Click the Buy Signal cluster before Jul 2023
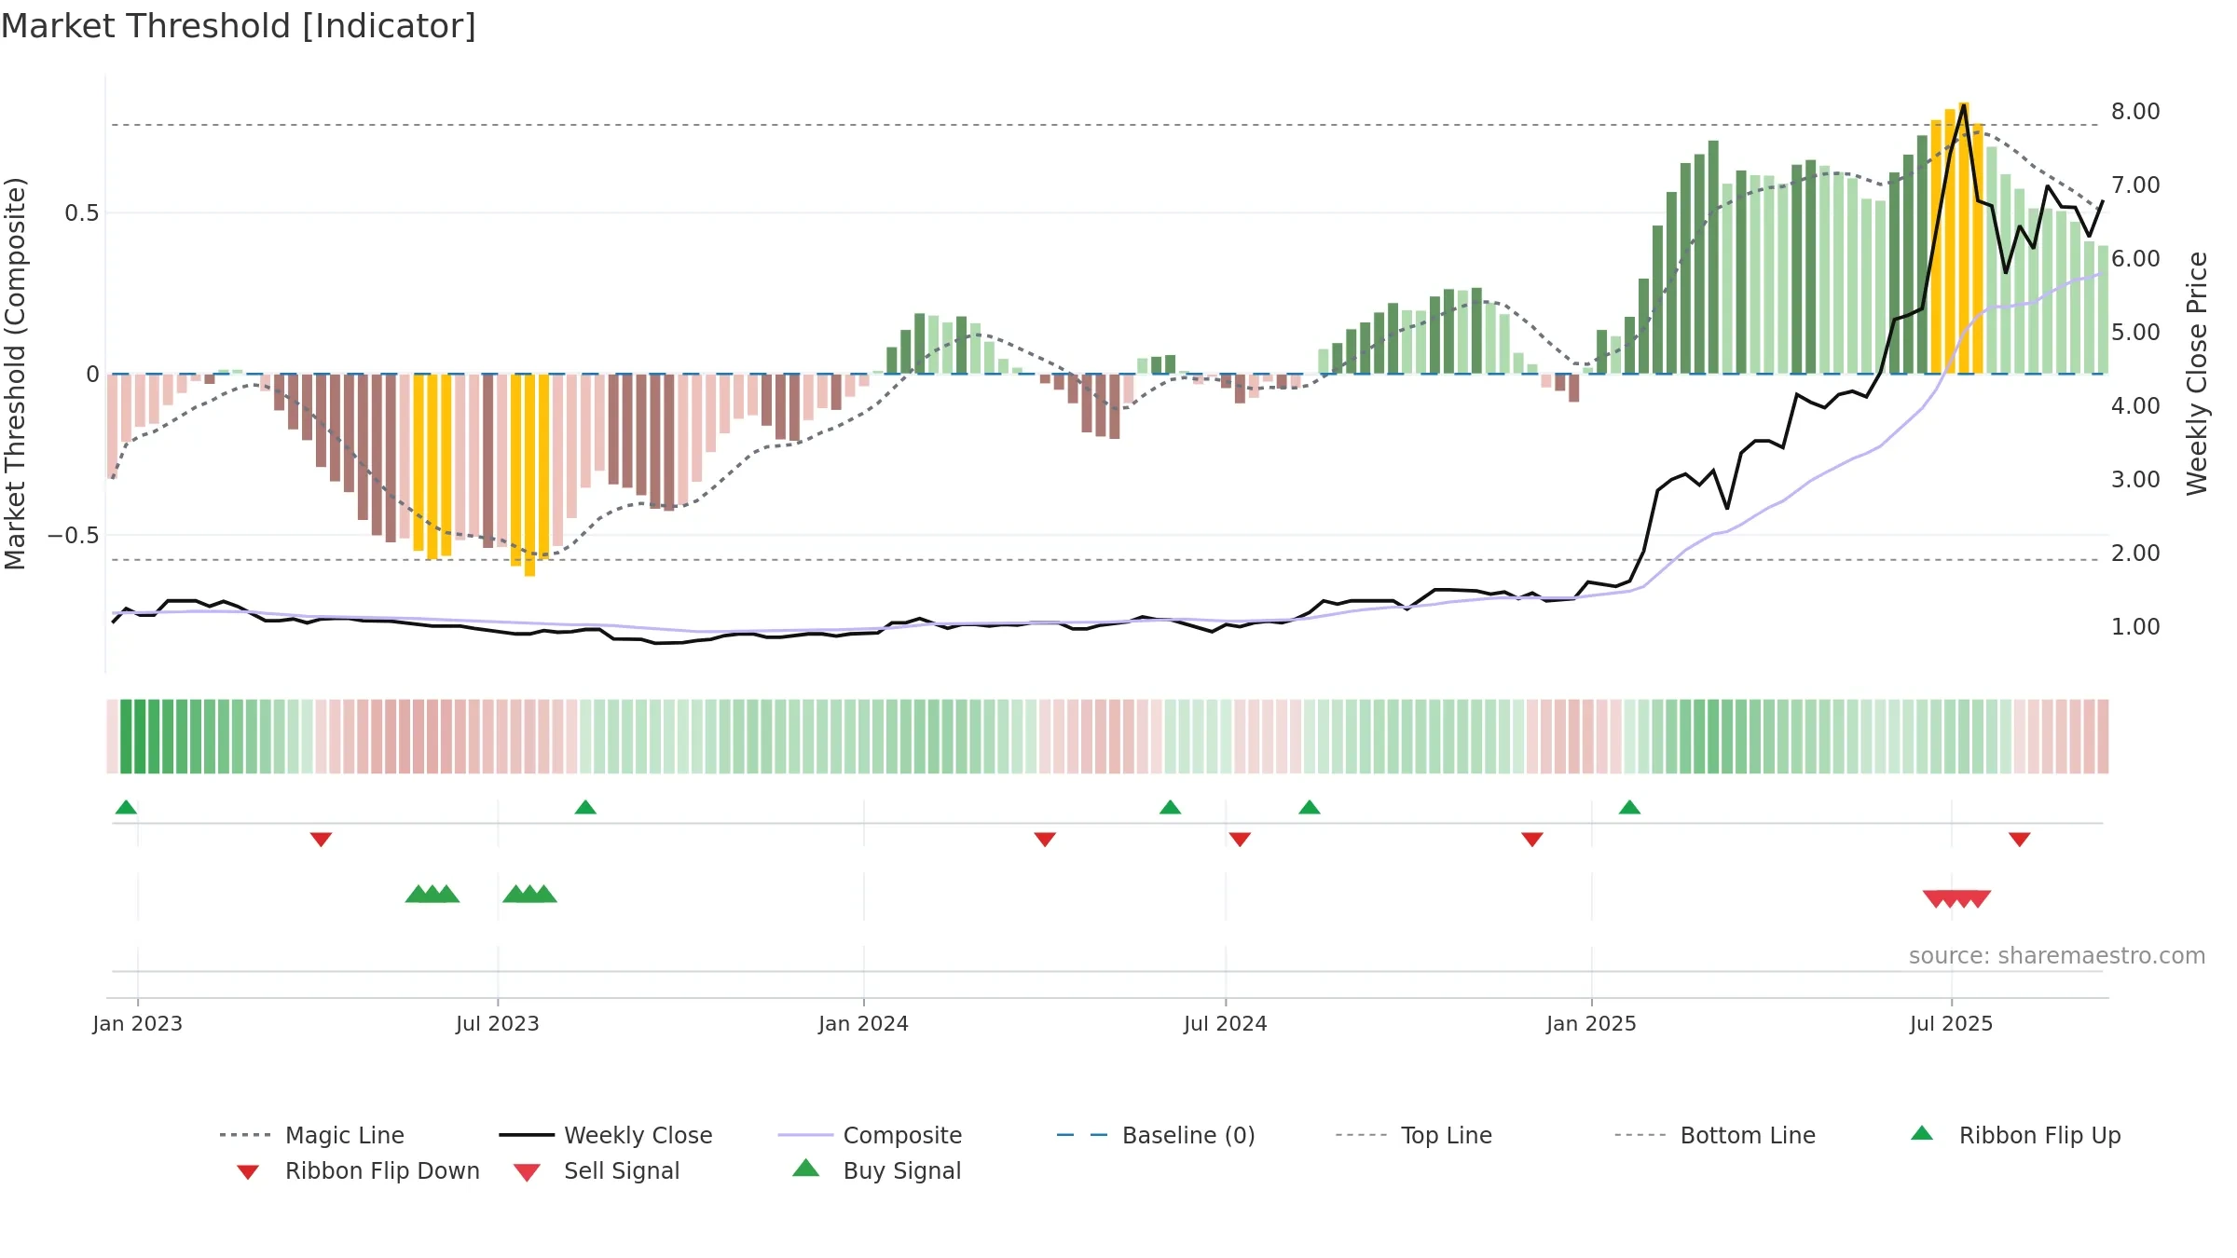2237x1258 pixels. tap(432, 895)
